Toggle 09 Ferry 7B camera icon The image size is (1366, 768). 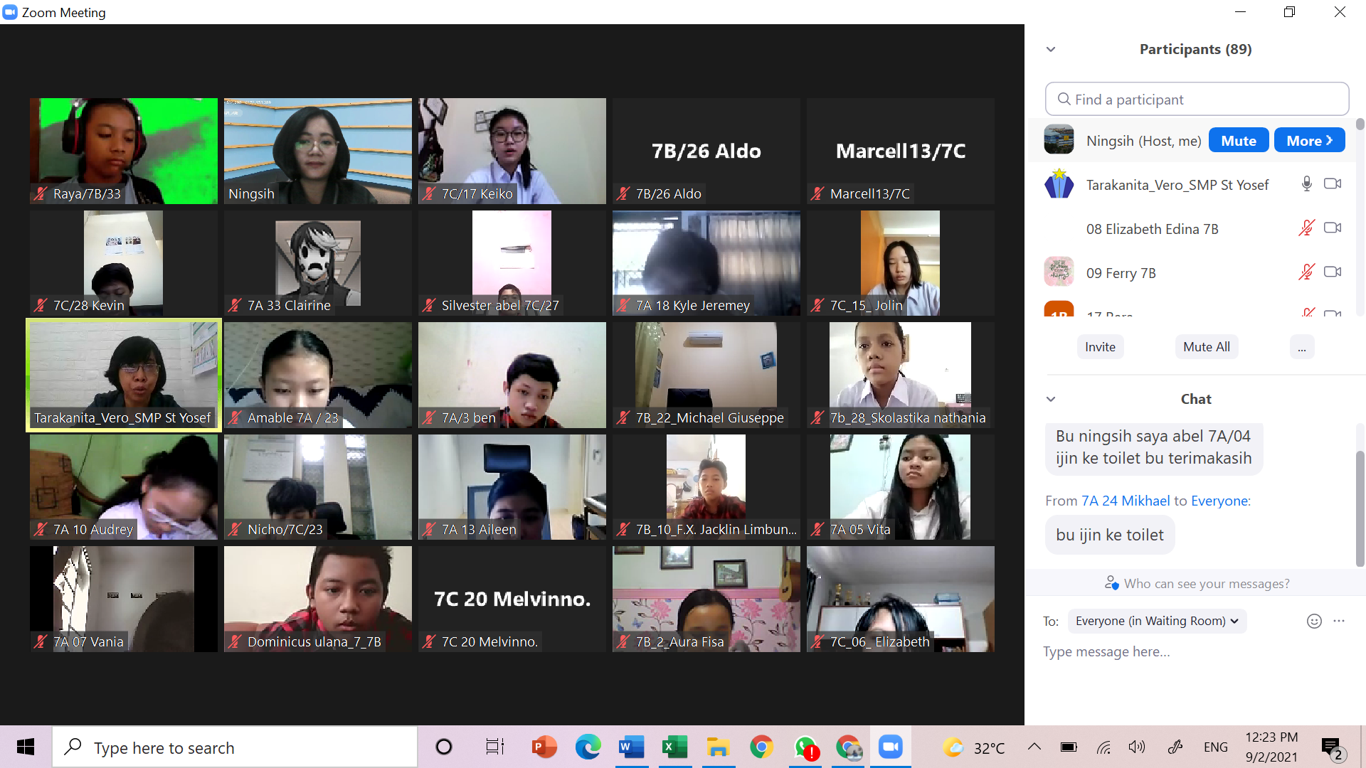coord(1333,272)
